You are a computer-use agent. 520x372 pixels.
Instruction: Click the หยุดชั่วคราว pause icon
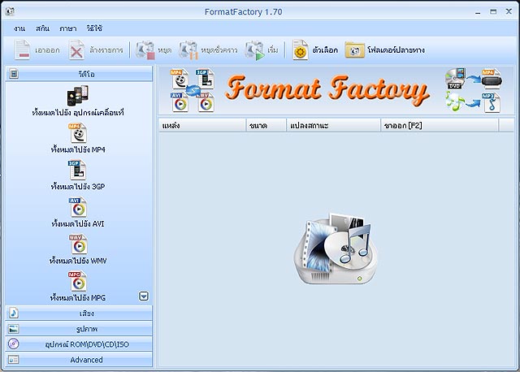tap(188, 50)
